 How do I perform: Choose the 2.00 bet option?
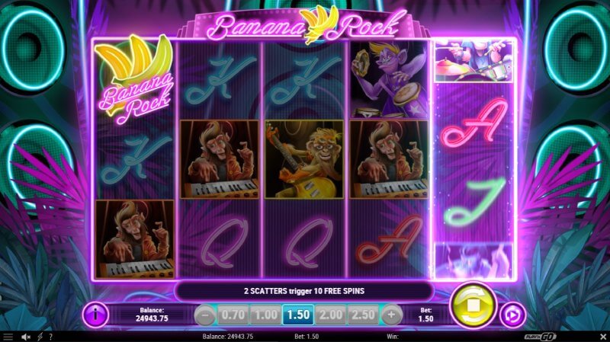pos(330,315)
